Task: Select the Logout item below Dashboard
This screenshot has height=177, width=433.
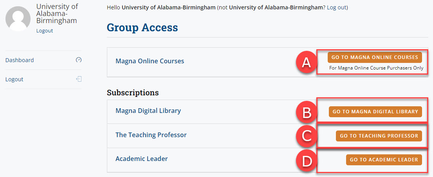Action: point(14,79)
